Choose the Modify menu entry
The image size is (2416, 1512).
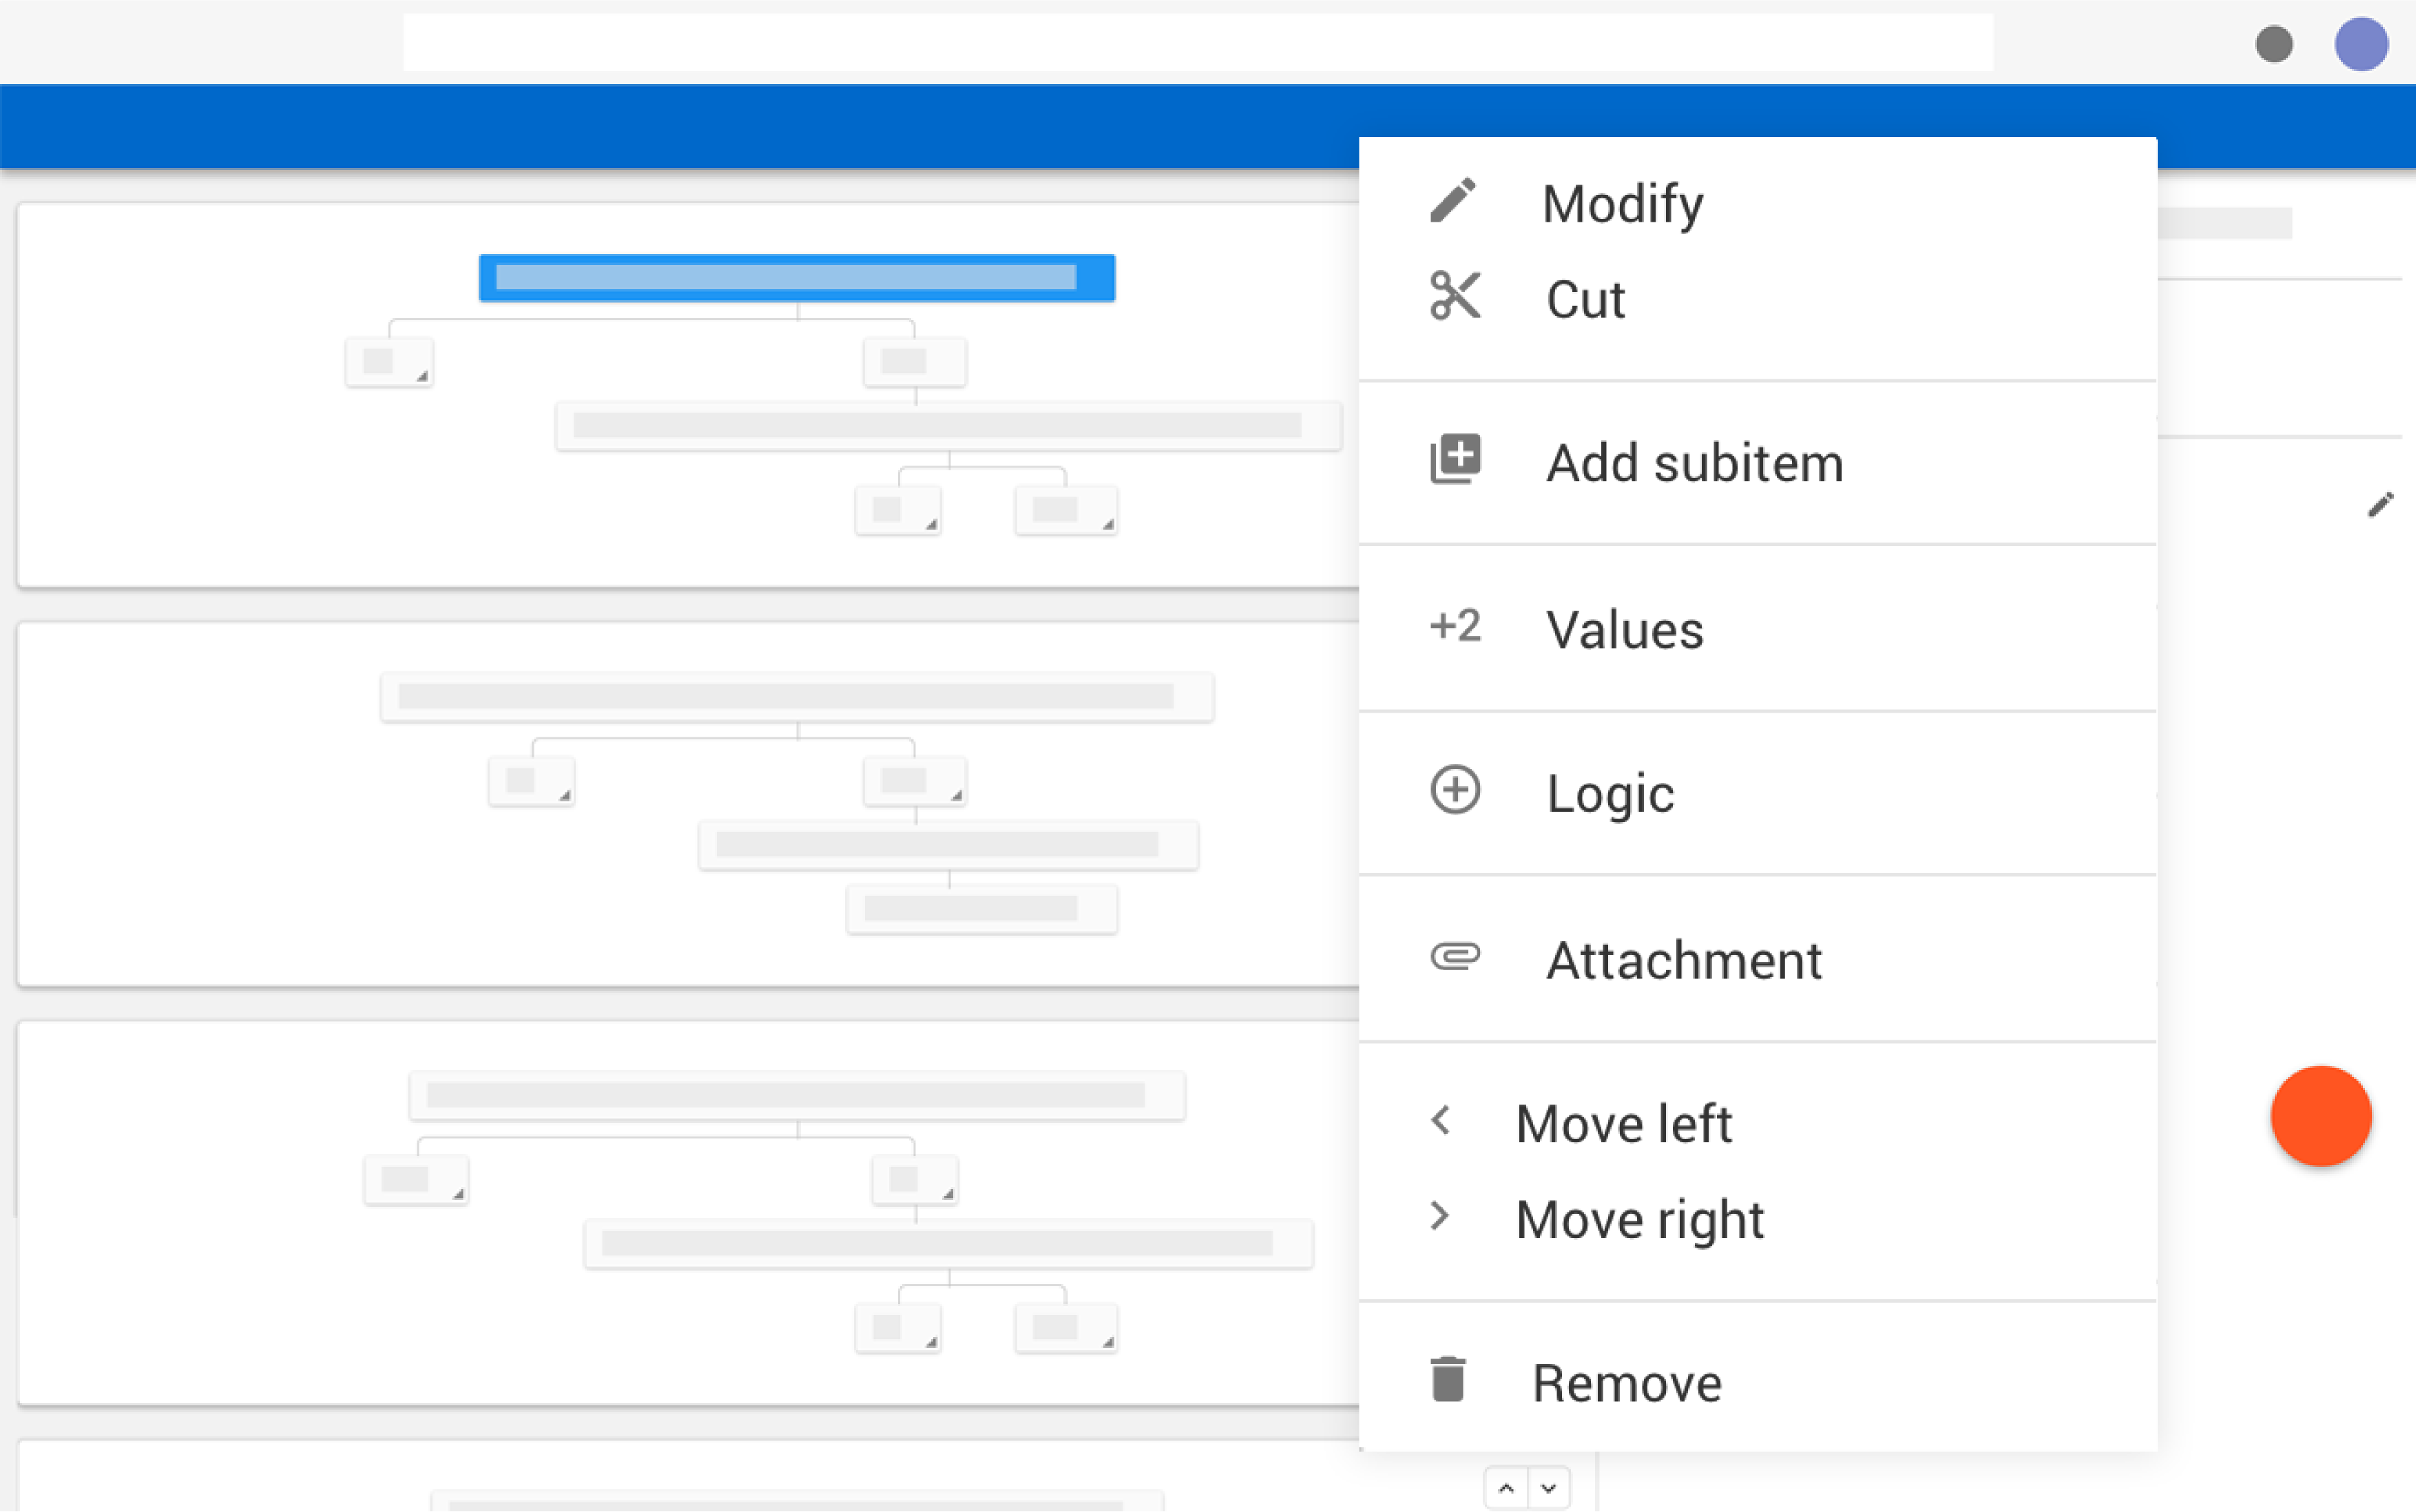1622,204
